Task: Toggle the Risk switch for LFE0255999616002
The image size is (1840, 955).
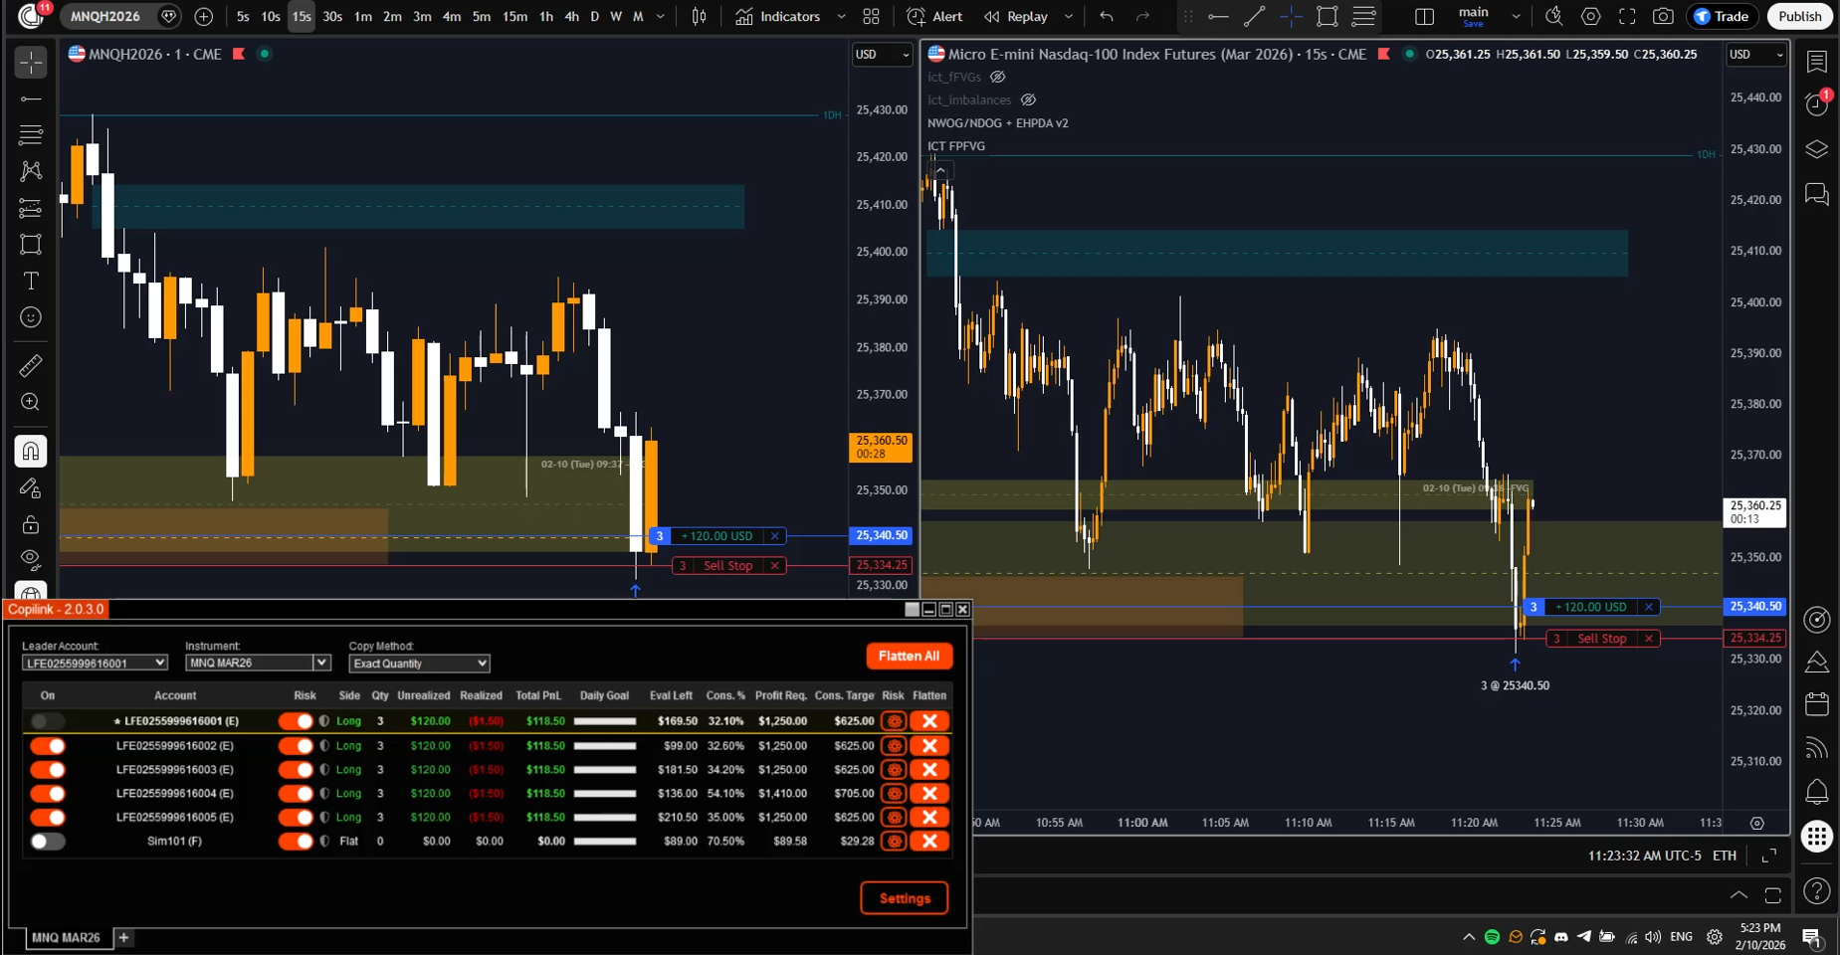Action: [x=296, y=745]
